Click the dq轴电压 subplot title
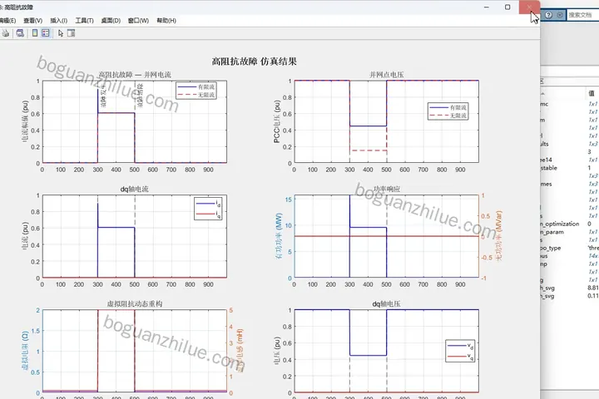The width and height of the screenshot is (599, 399). click(386, 304)
